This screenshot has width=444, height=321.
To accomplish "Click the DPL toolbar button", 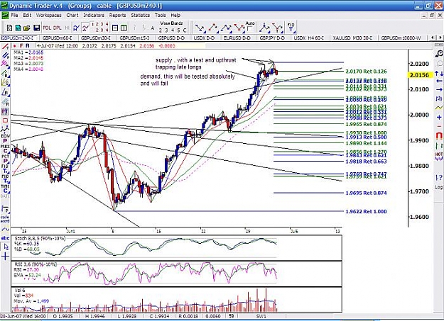I will pos(58,28).
